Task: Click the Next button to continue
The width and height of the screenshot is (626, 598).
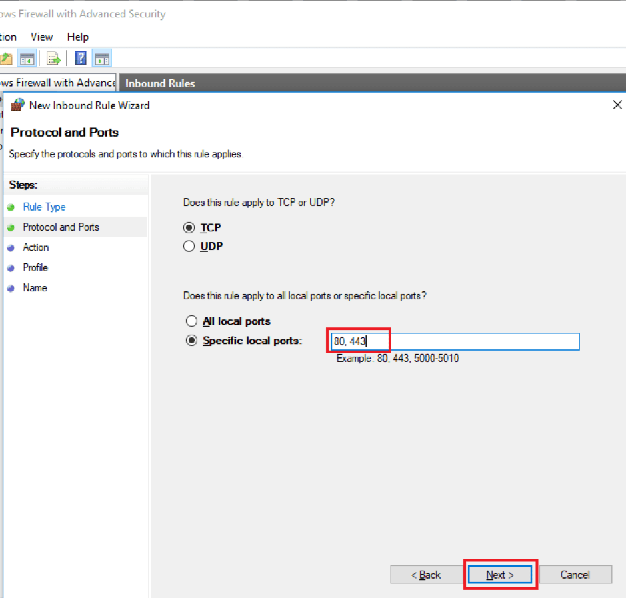Action: pos(499,574)
